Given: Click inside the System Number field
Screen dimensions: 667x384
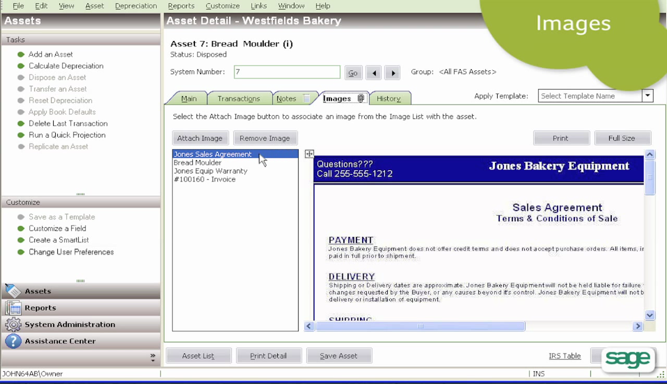Looking at the screenshot, I should 287,72.
